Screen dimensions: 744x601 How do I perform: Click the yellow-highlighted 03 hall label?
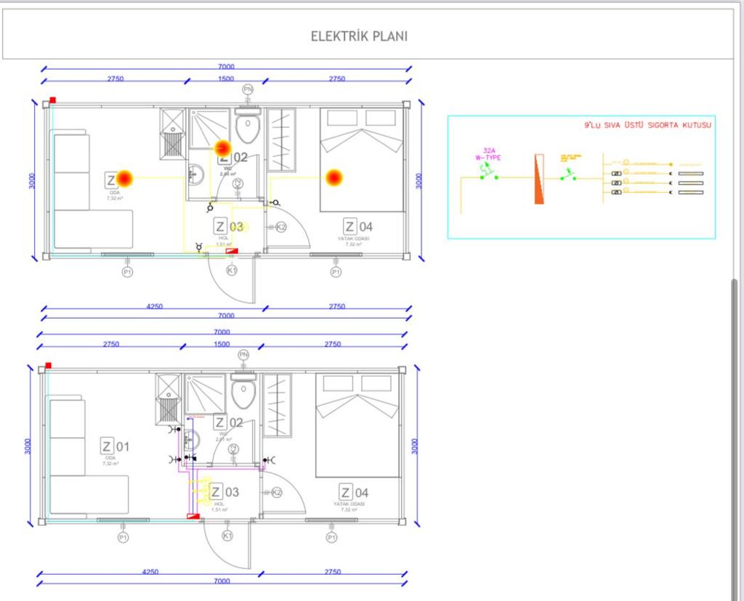tap(237, 226)
